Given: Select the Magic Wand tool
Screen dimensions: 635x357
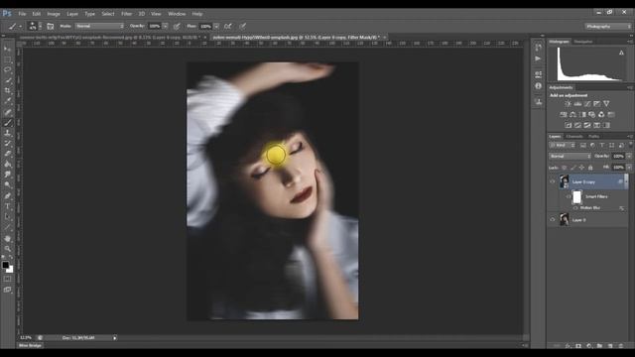Looking at the screenshot, I should (x=7, y=80).
